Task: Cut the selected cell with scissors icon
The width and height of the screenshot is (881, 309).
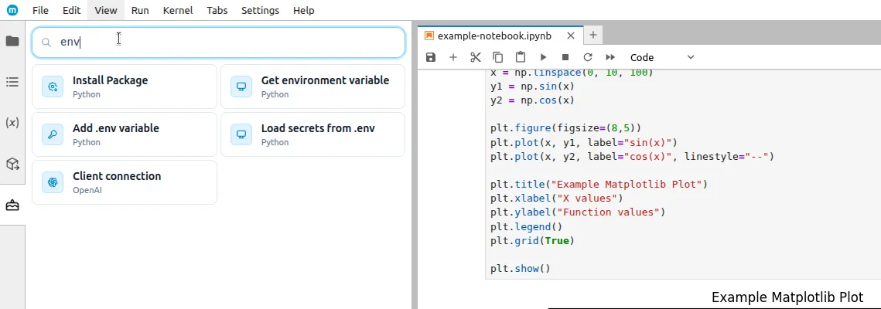Action: pos(476,57)
